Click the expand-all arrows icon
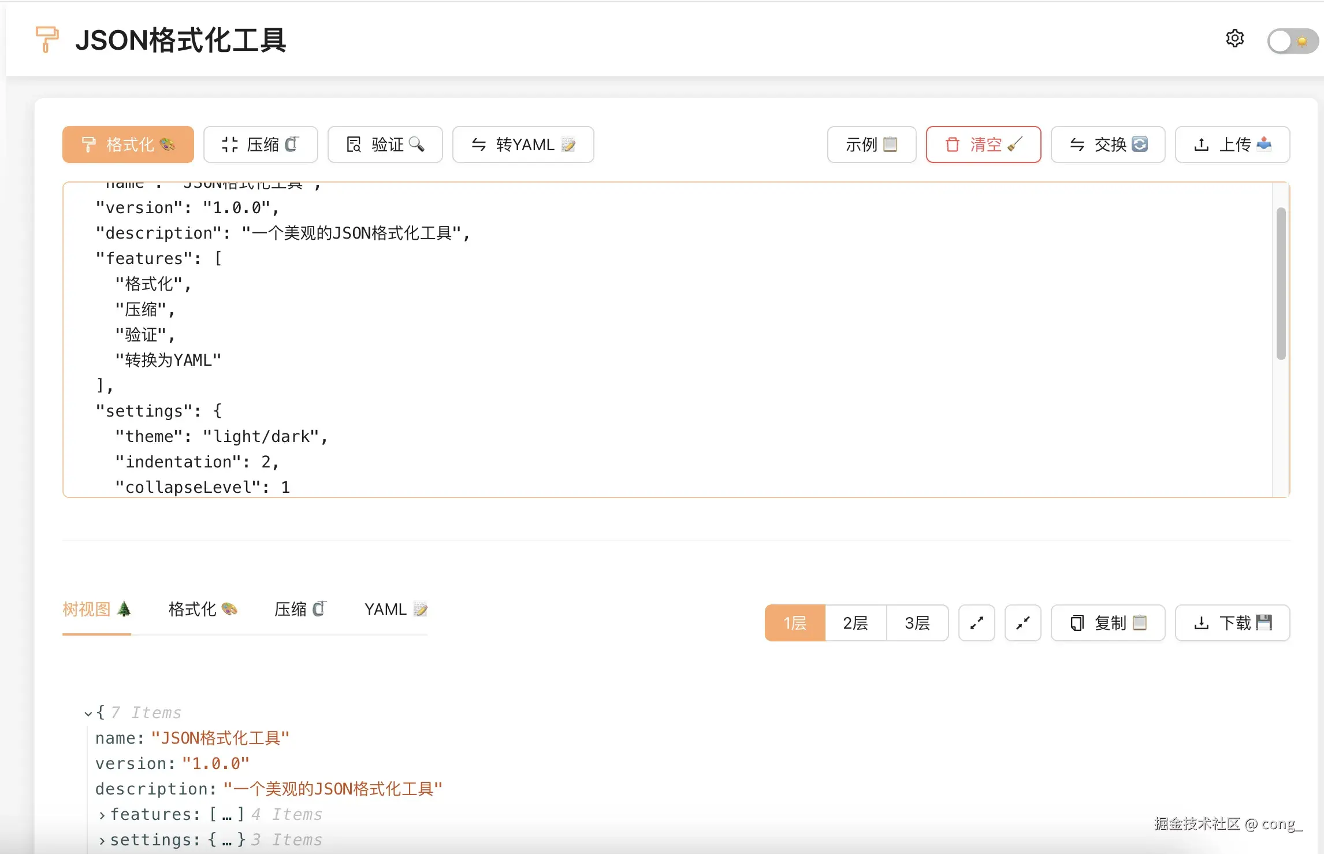The height and width of the screenshot is (854, 1324). click(x=976, y=623)
